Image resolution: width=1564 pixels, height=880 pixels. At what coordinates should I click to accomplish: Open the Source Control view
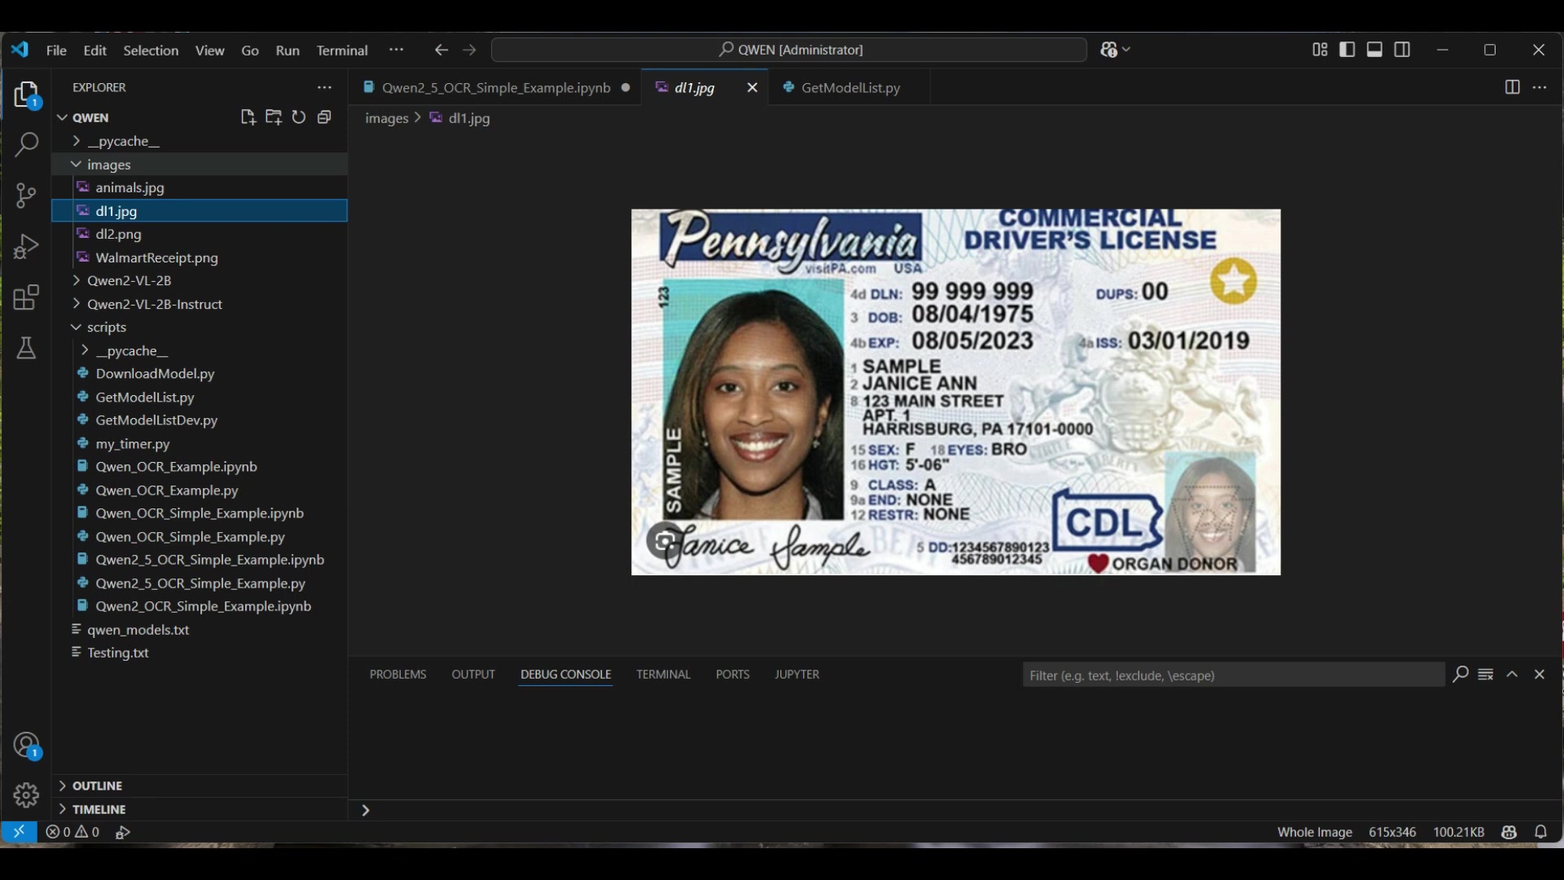click(26, 196)
